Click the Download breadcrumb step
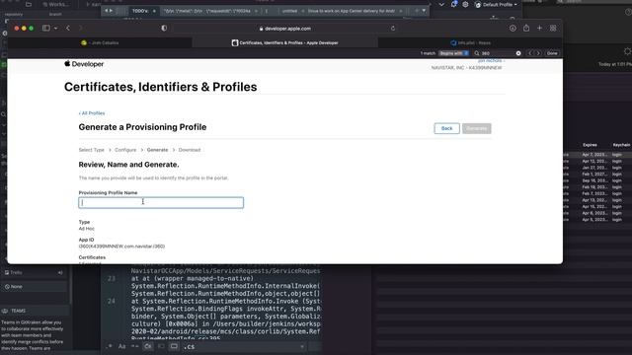 (x=190, y=150)
